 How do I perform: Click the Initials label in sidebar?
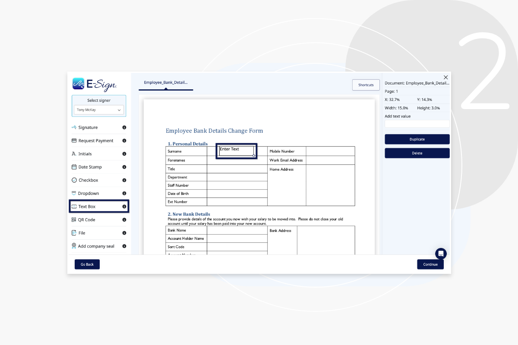(85, 154)
